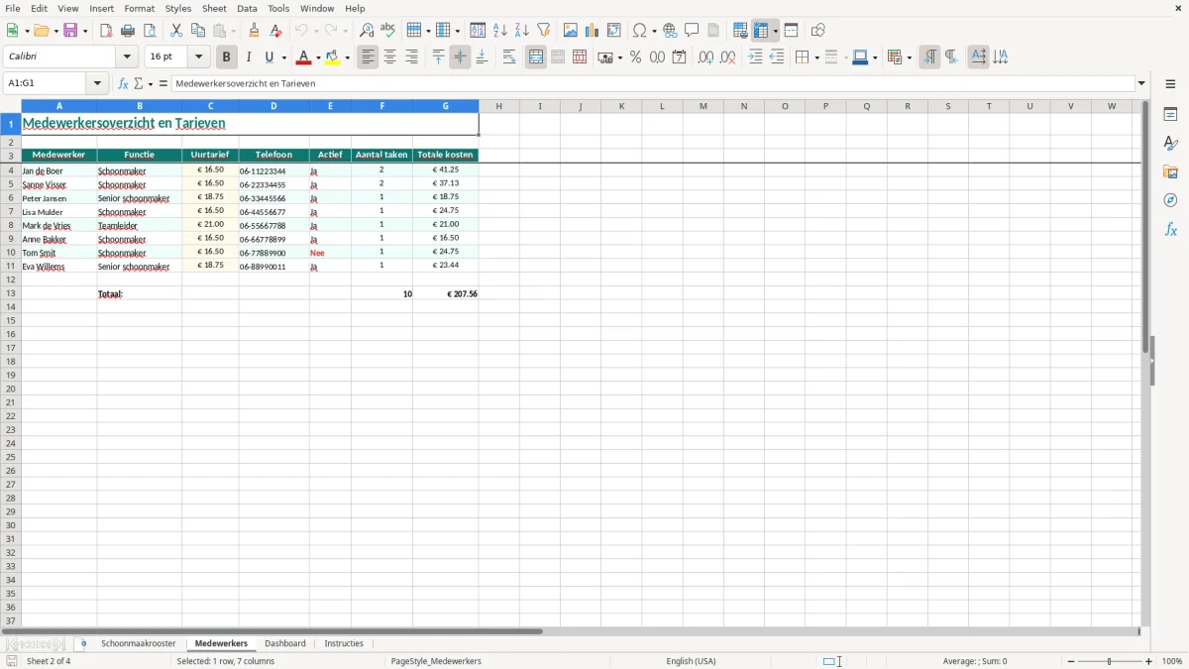Sort ascending A to Z
Screen dimensions: 1189x669
tap(500, 31)
